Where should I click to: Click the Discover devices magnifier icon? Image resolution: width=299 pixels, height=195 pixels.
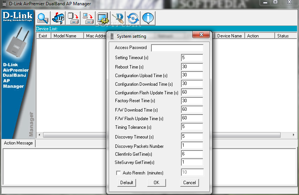[43, 18]
